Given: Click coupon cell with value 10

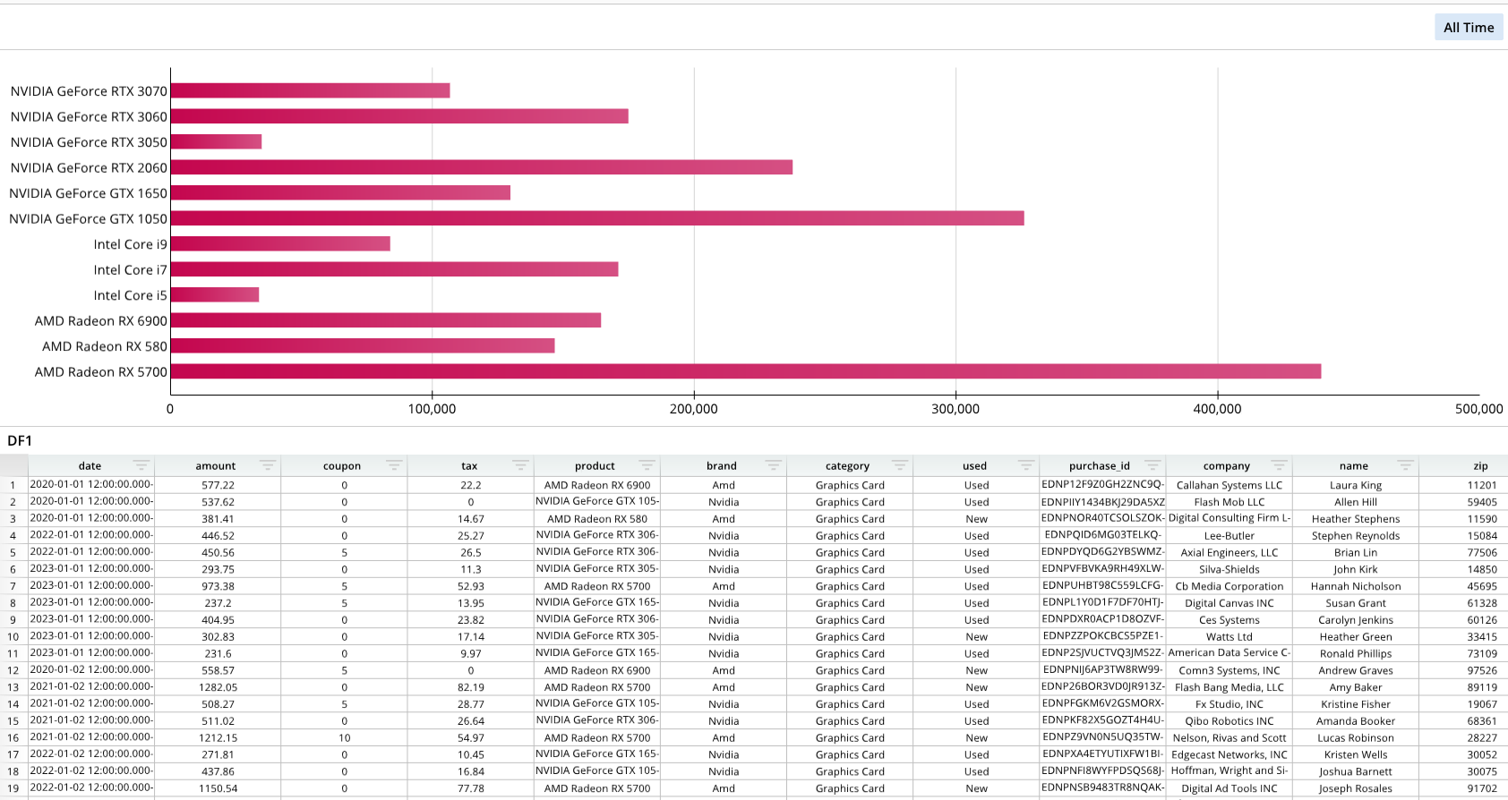Looking at the screenshot, I should pyautogui.click(x=344, y=738).
